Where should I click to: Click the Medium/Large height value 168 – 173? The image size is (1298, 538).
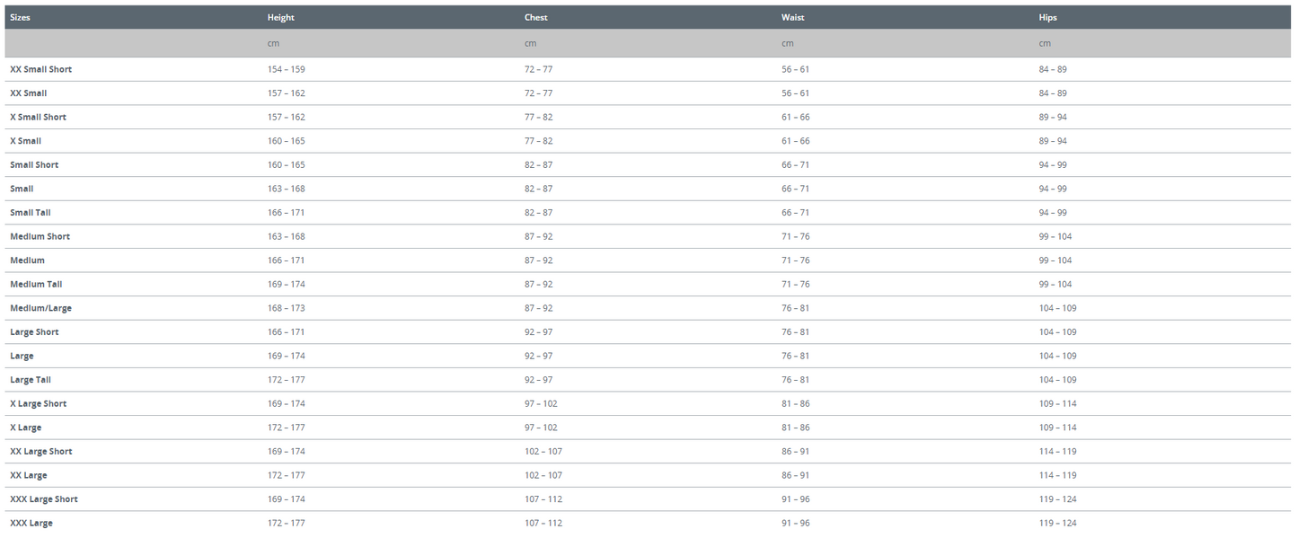click(286, 308)
